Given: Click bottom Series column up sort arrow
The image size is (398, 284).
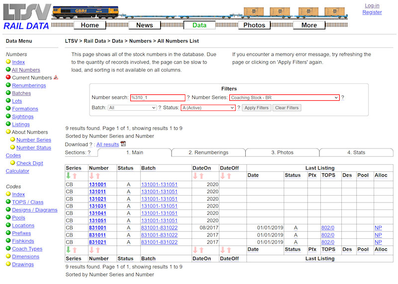Looking at the screenshot, I should tap(75, 250).
